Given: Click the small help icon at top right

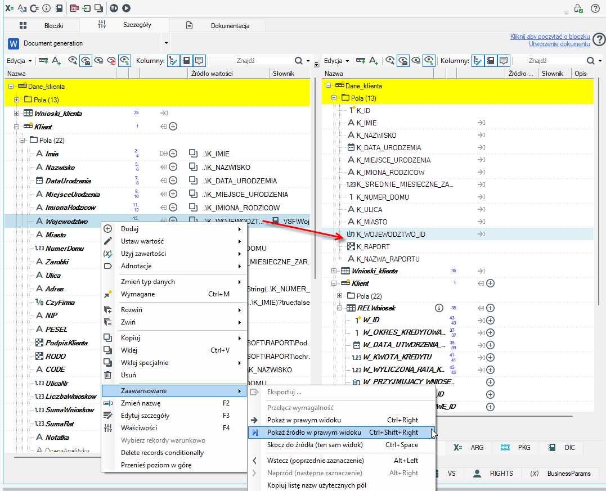Looking at the screenshot, I should [x=595, y=8].
